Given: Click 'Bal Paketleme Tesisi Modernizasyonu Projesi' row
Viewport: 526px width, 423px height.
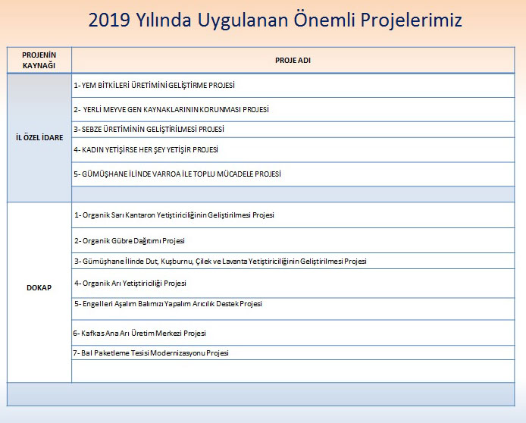Looking at the screenshot, I should pyautogui.click(x=293, y=352).
